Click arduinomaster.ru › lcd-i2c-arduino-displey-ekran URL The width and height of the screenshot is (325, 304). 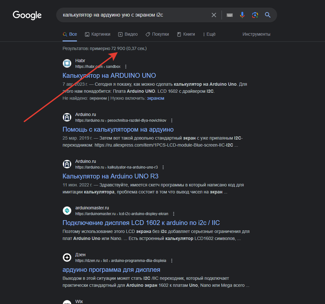(x=122, y=214)
